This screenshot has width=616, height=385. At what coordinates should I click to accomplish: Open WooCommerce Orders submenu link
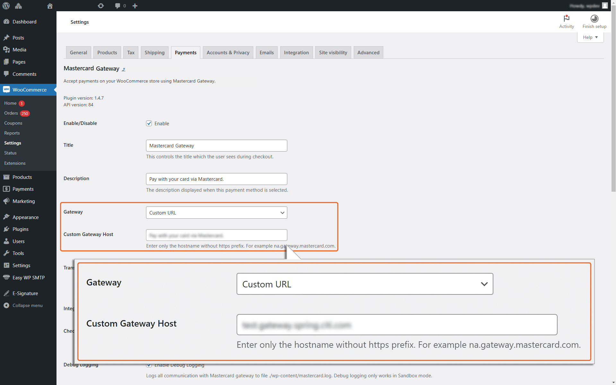pyautogui.click(x=11, y=113)
